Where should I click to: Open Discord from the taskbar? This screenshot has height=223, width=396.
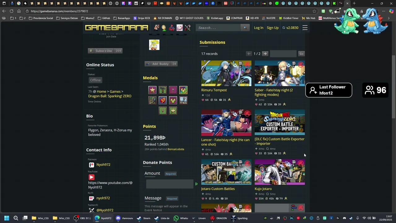pyautogui.click(x=124, y=218)
